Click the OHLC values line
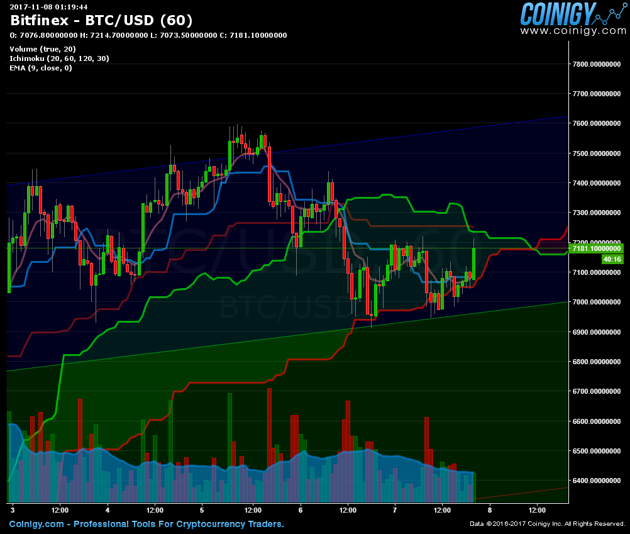Viewport: 630px width, 534px height. coord(148,35)
